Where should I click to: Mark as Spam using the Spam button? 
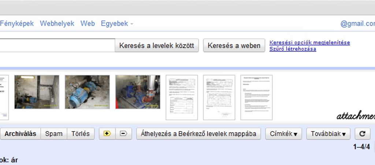[54, 134]
